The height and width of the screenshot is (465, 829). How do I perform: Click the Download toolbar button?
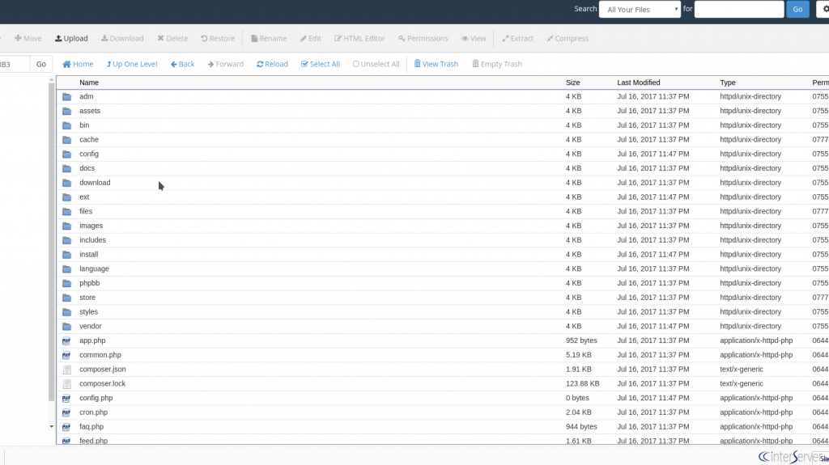pos(122,38)
